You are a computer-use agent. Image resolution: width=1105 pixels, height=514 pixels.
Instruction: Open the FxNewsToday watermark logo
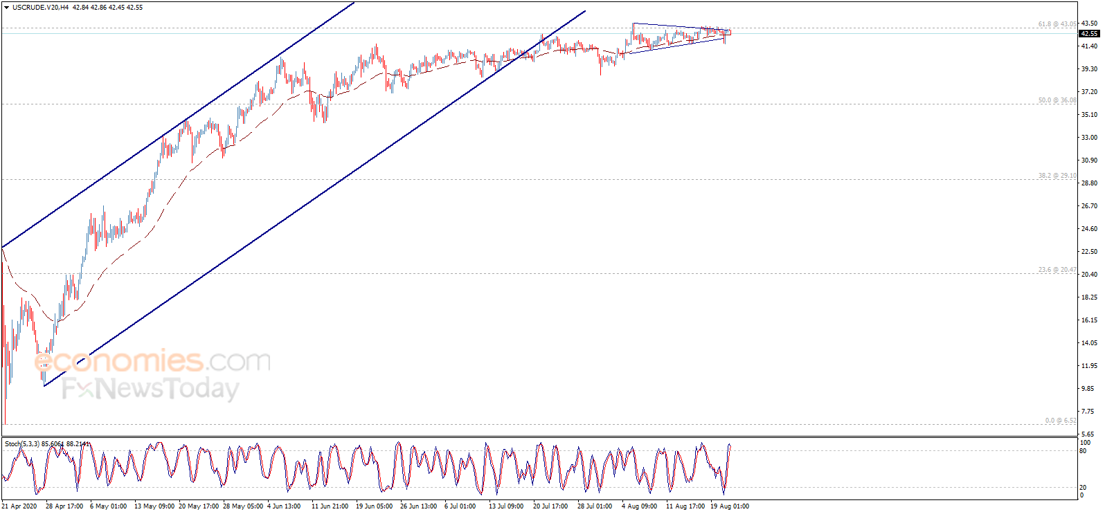[150, 389]
